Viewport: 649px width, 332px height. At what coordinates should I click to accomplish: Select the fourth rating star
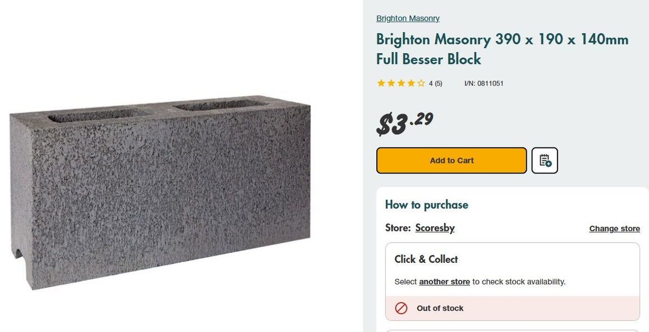point(411,83)
